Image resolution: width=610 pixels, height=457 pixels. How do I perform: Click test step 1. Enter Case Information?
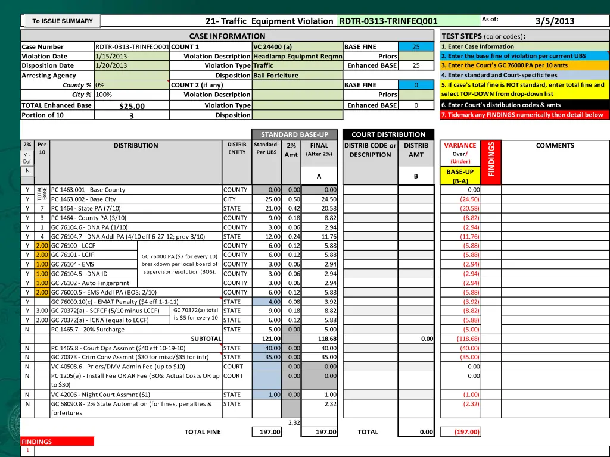tap(524, 46)
